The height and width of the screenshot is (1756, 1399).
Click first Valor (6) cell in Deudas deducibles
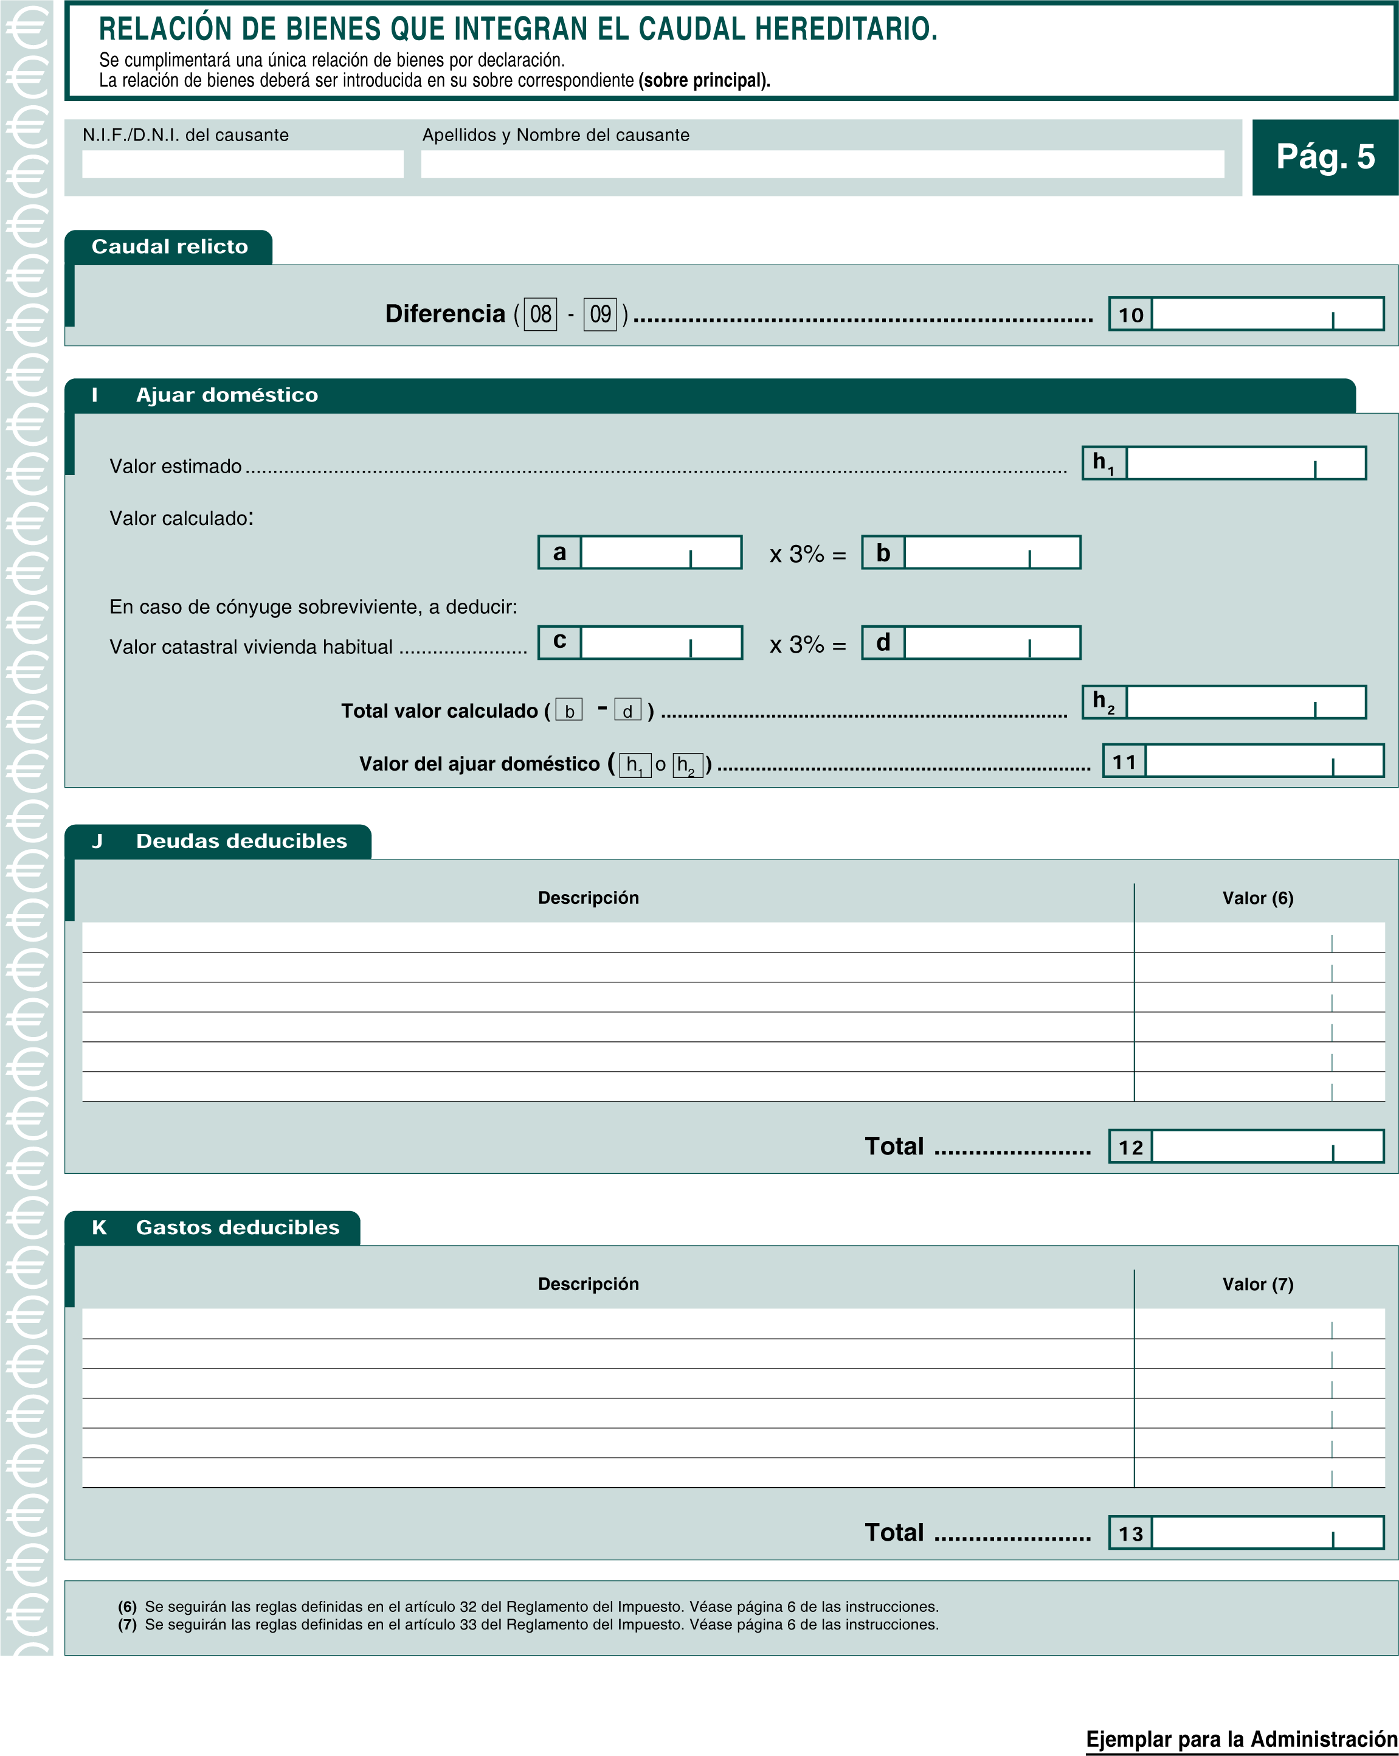pyautogui.click(x=1260, y=937)
